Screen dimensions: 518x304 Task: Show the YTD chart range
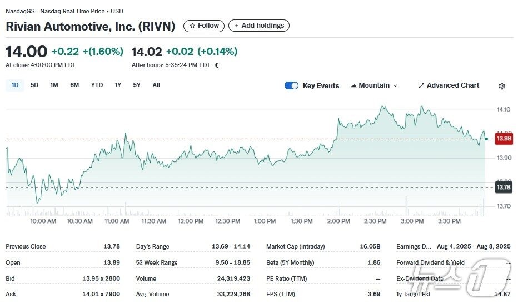(97, 85)
